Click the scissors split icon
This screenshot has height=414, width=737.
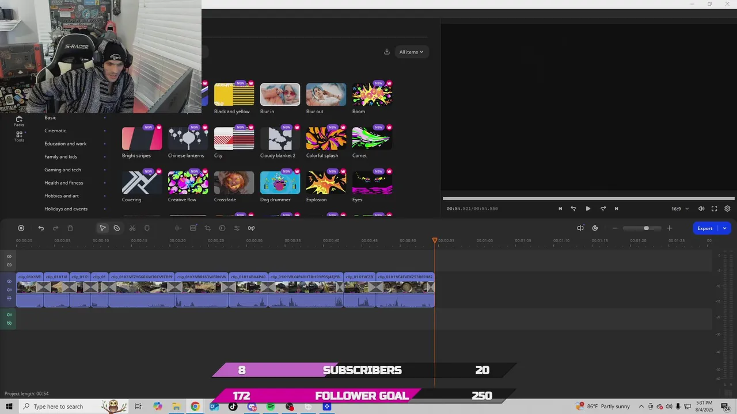(132, 228)
